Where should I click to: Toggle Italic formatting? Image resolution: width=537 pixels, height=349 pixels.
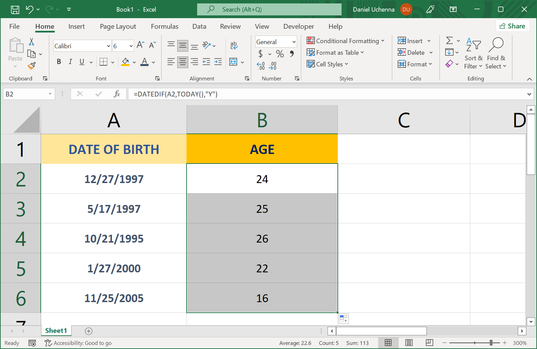pos(70,62)
